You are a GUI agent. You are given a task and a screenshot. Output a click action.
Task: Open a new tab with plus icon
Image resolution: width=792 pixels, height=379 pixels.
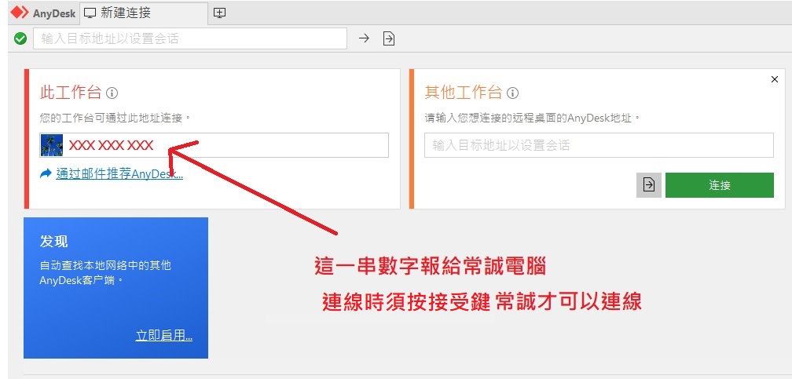point(220,13)
